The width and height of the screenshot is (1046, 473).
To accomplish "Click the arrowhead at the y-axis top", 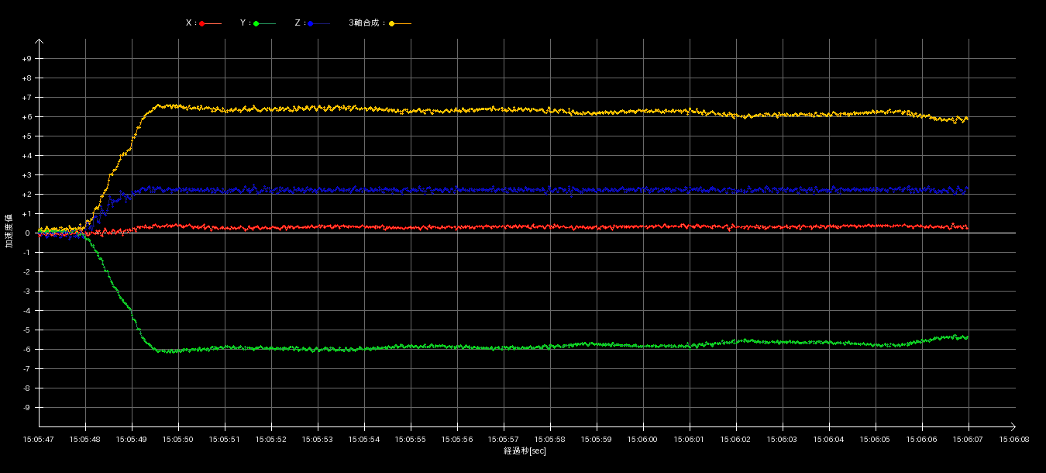I will (x=40, y=43).
